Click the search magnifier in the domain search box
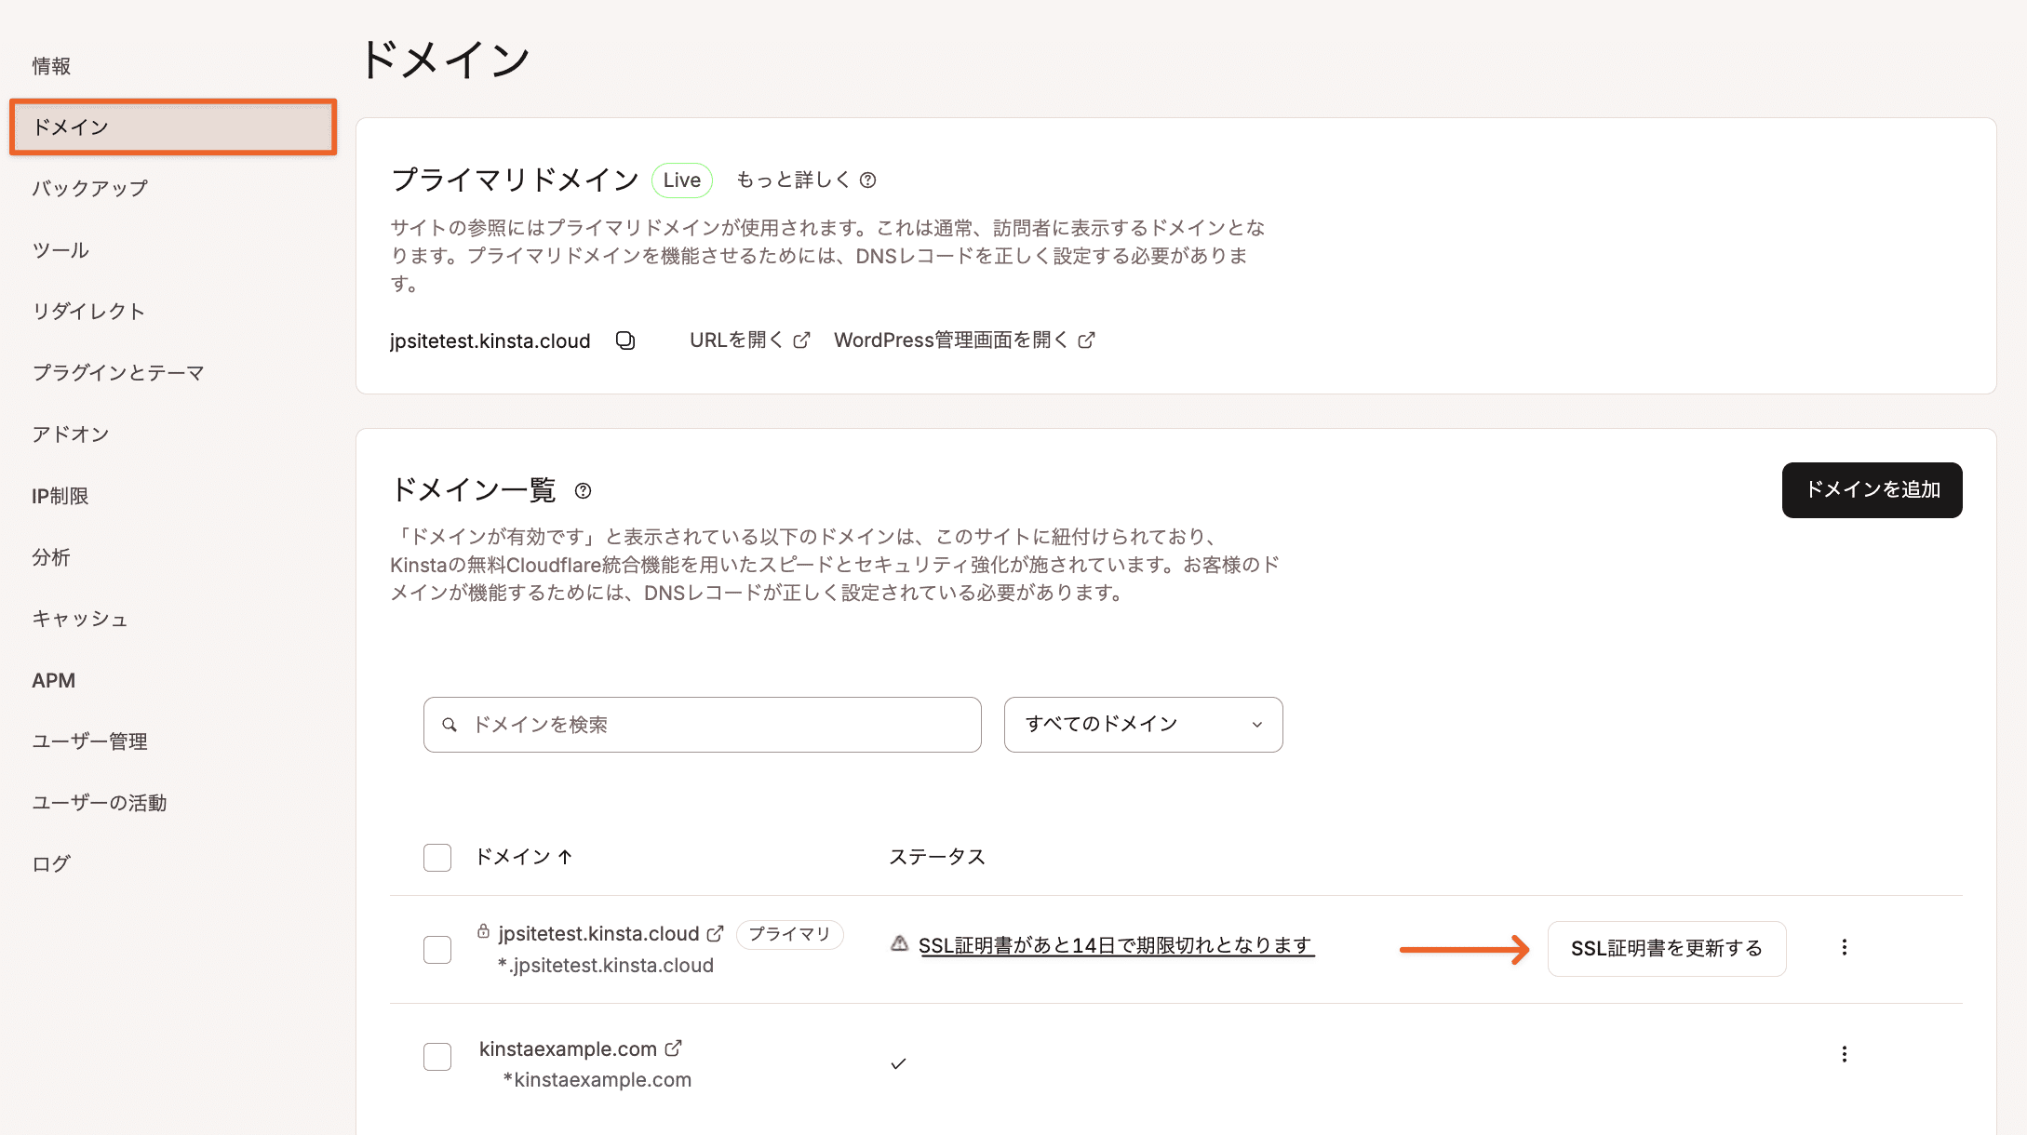 450,724
